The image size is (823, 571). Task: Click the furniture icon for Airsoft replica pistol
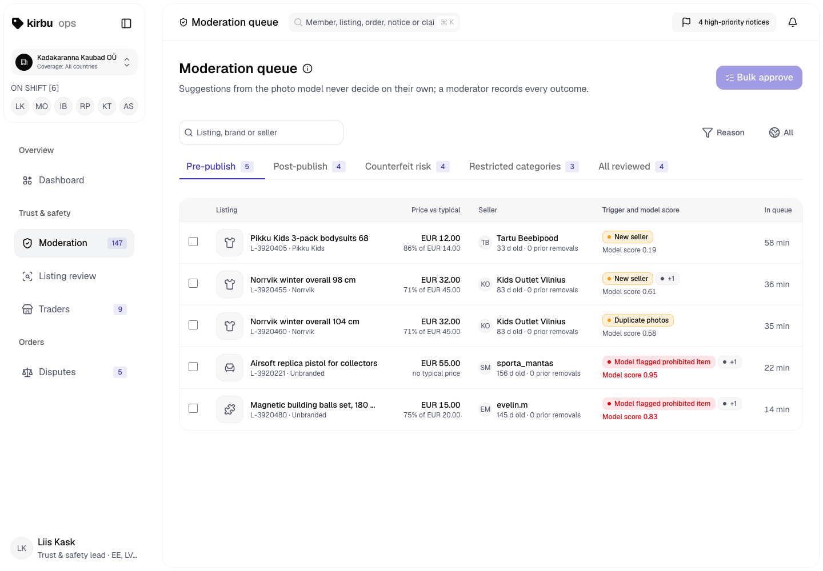(230, 368)
